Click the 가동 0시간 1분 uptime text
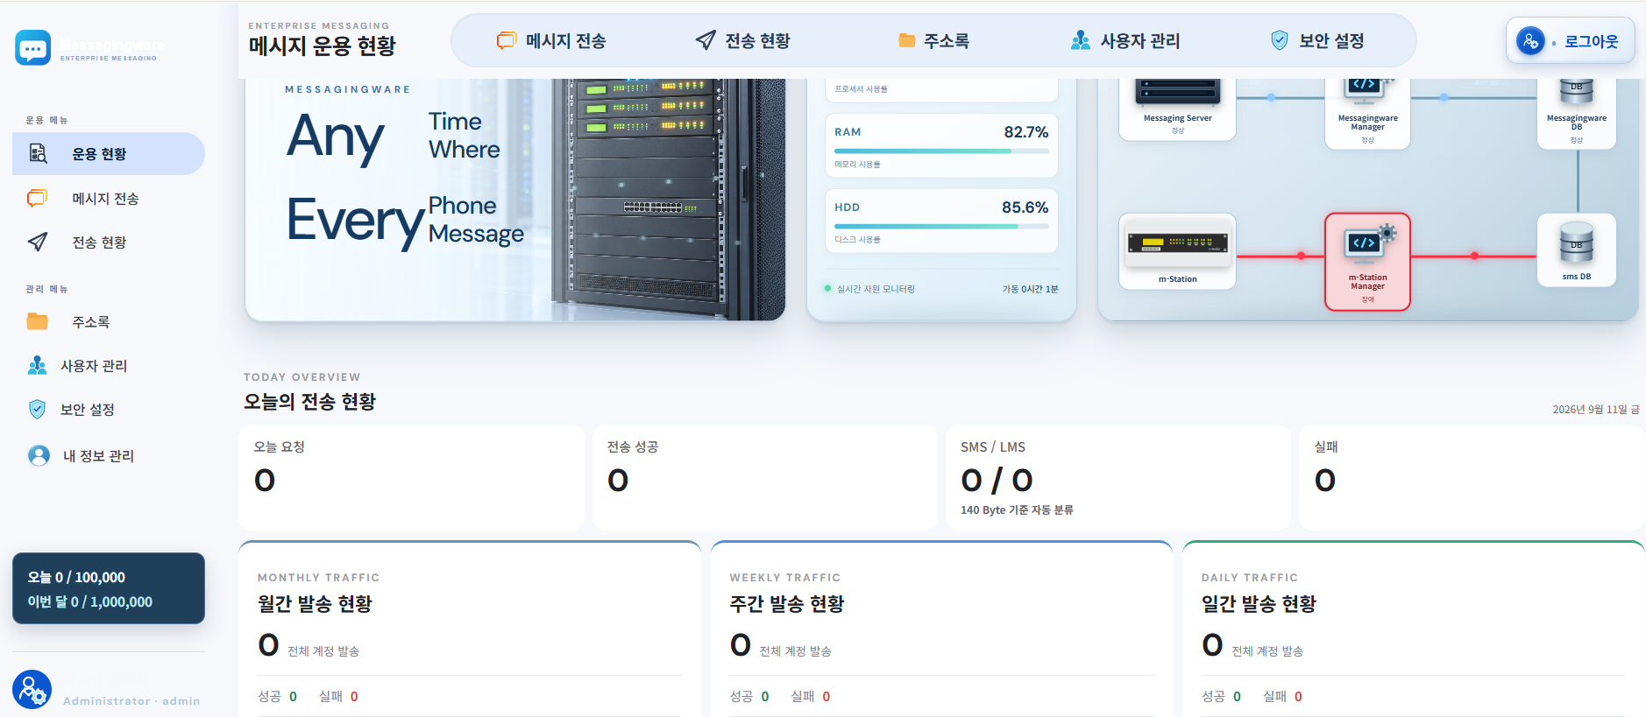This screenshot has height=717, width=1646. click(1030, 289)
